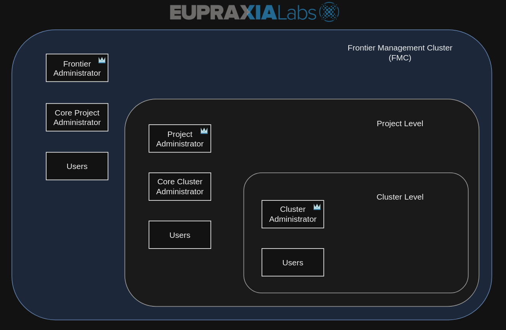The image size is (506, 330).
Task: Click the Cluster Level label
Action: pyautogui.click(x=400, y=197)
